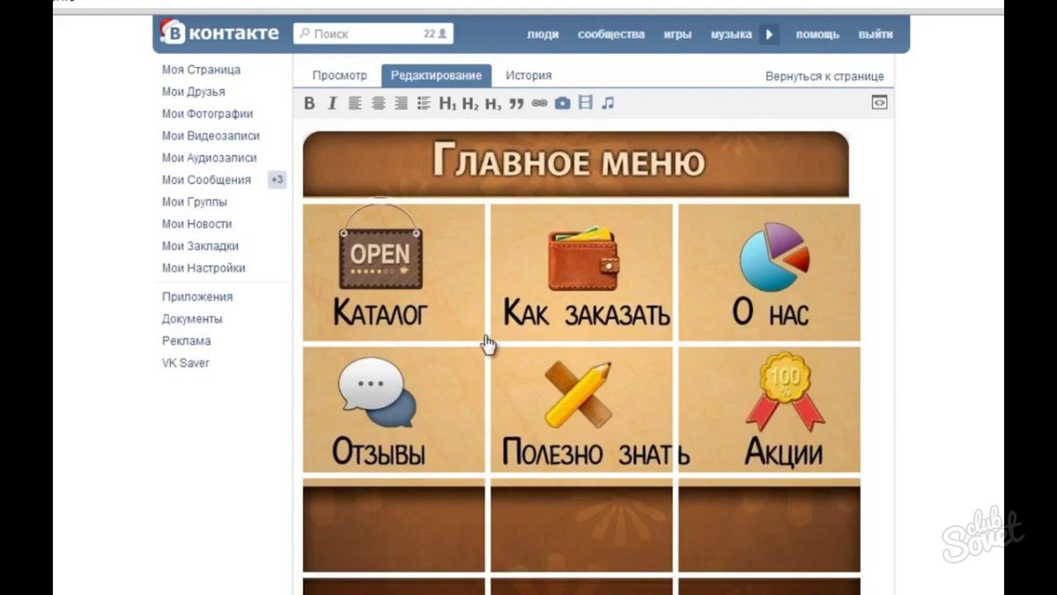Open музыка in the top navigation
The width and height of the screenshot is (1057, 595).
click(x=731, y=34)
